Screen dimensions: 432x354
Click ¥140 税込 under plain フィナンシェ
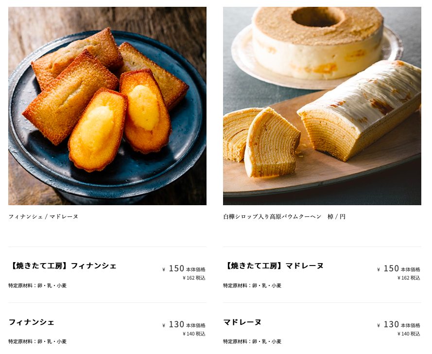point(194,334)
